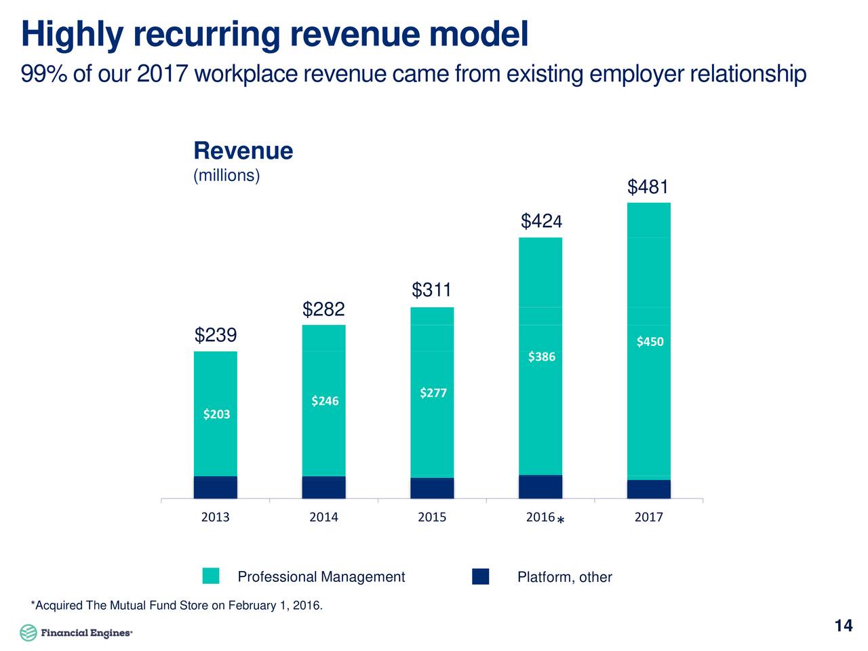Click the $386 value inside the 2016 bar
This screenshot has width=868, height=651.
tap(542, 357)
